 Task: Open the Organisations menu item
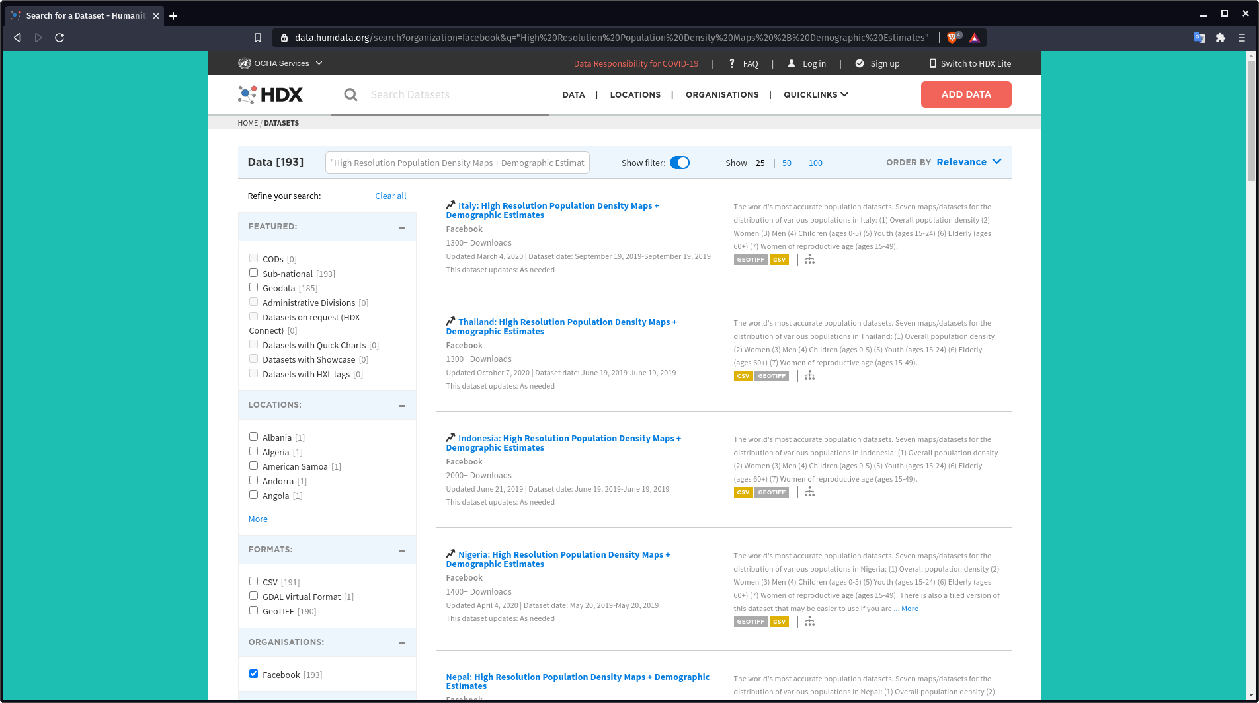click(722, 94)
